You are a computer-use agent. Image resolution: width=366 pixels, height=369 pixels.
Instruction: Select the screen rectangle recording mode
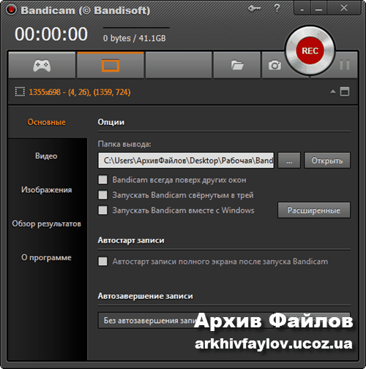(x=111, y=65)
